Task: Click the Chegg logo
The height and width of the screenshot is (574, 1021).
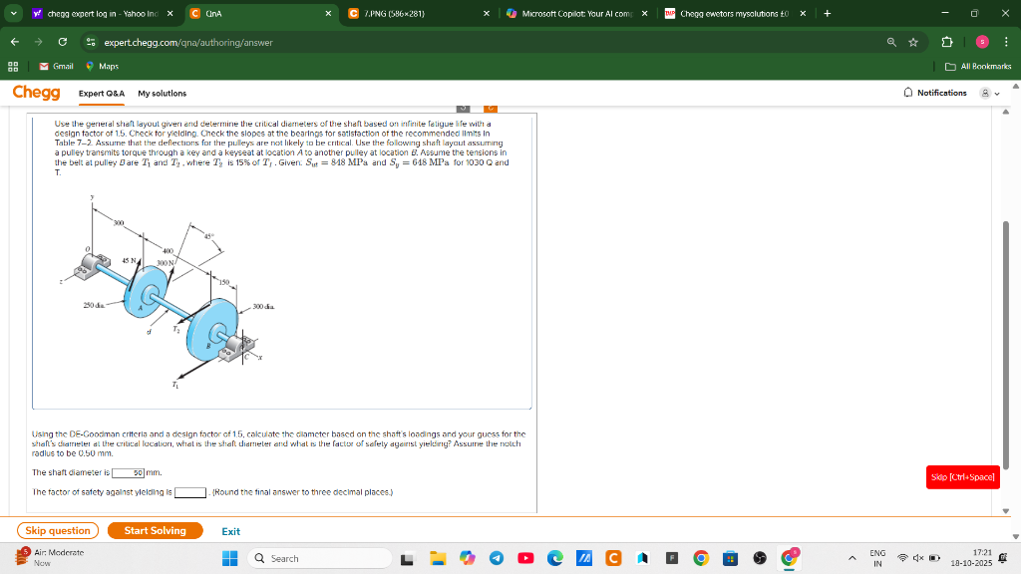Action: click(x=37, y=93)
